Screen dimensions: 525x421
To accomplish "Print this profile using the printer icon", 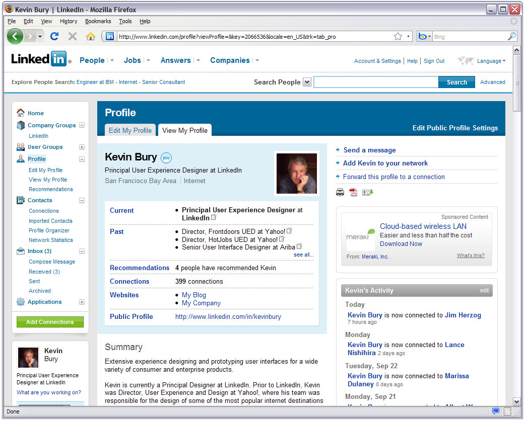I will pos(340,192).
